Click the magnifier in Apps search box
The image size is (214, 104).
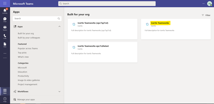coord(59,19)
